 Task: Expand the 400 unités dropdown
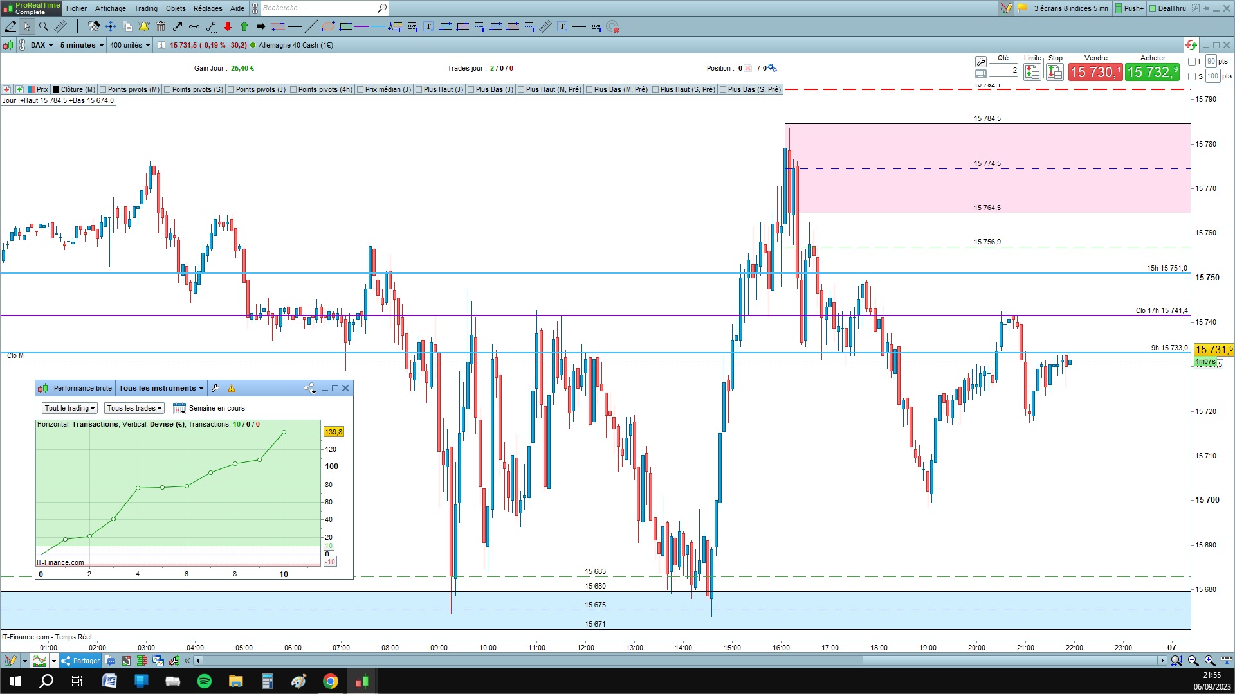tap(129, 45)
